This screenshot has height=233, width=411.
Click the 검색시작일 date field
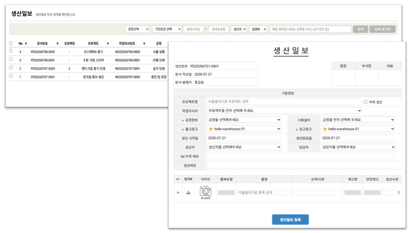click(193, 29)
